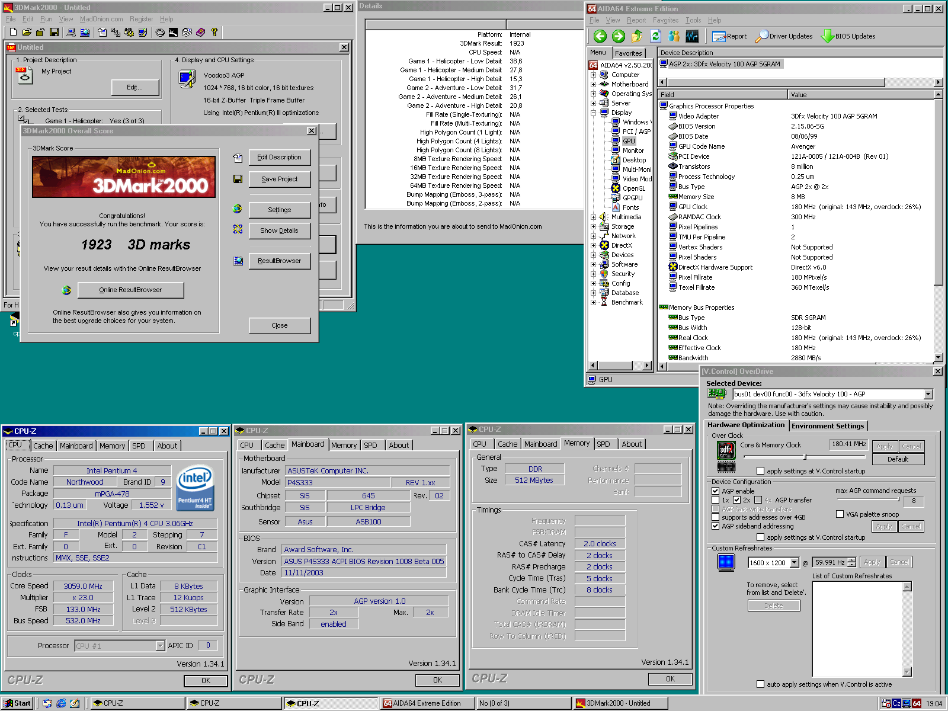
Task: Click the Value column header in AIDA64
Action: pyautogui.click(x=861, y=95)
